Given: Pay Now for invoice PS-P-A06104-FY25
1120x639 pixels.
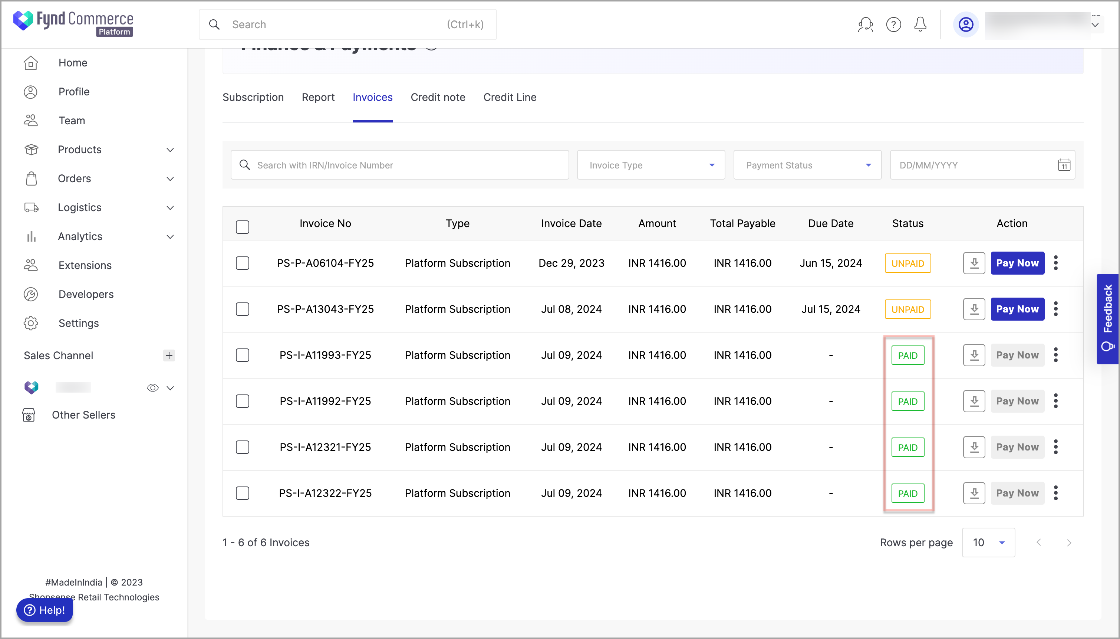Looking at the screenshot, I should tap(1017, 263).
